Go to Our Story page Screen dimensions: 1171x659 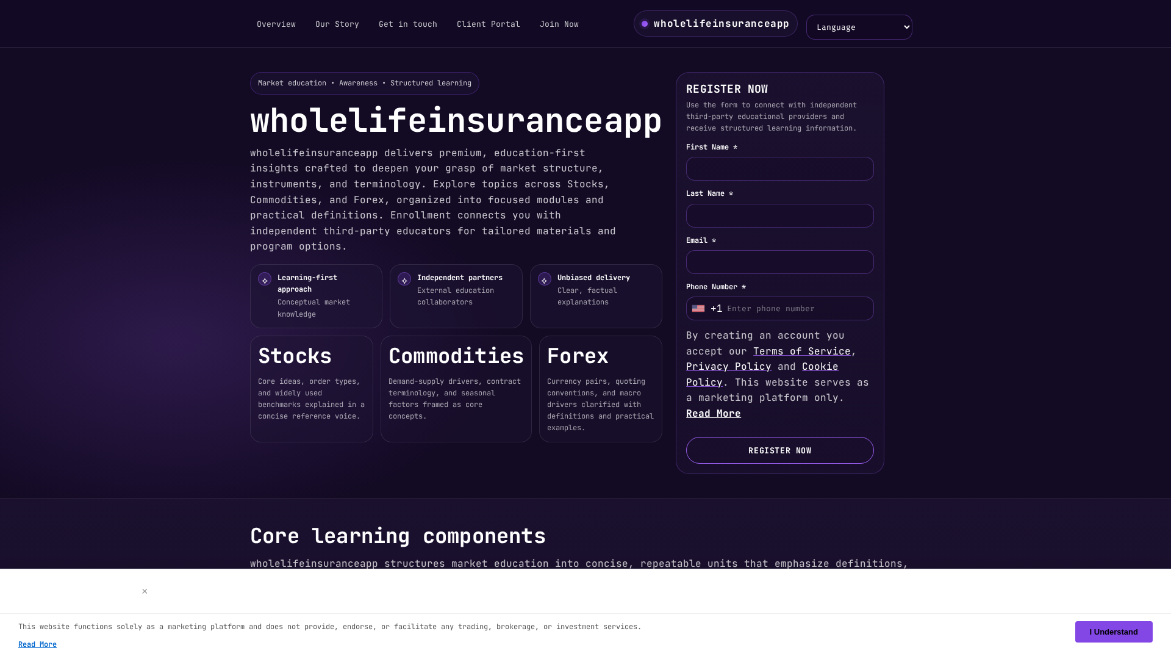click(337, 24)
